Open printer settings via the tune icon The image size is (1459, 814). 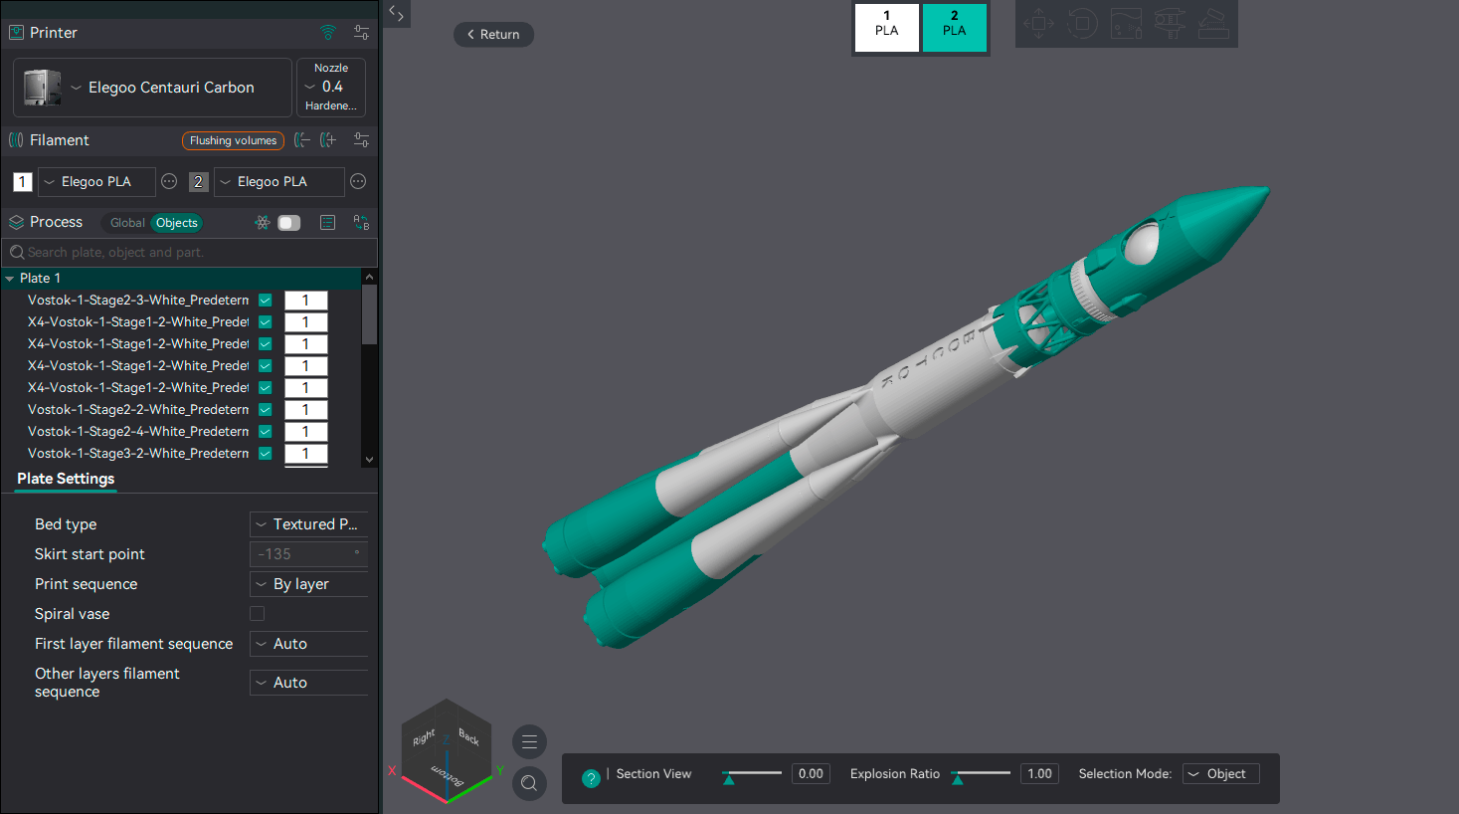point(361,32)
